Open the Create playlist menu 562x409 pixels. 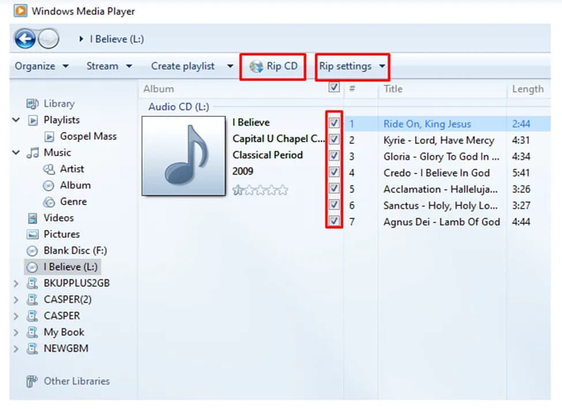[x=183, y=66]
